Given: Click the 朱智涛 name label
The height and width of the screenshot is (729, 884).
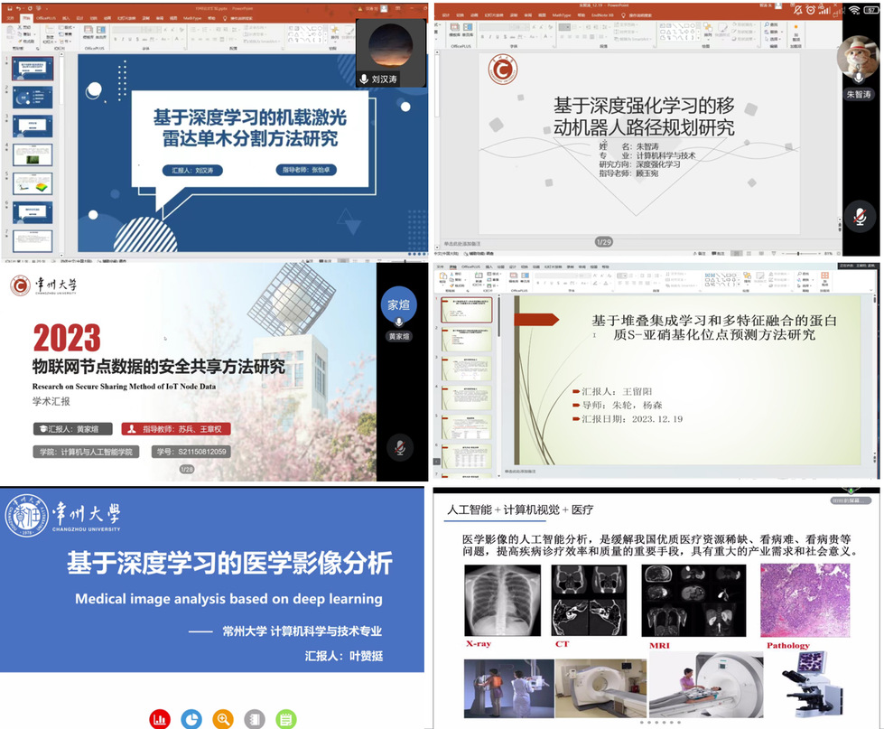Looking at the screenshot, I should tap(859, 94).
